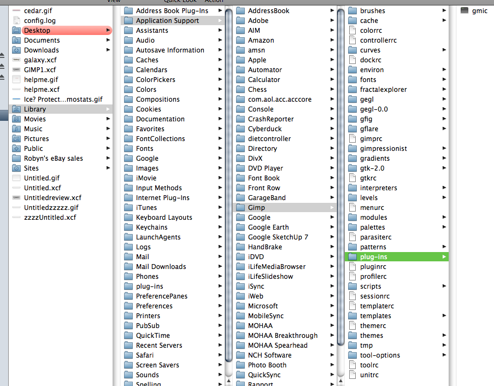Select the Untitledzzzzz.gif file
The image size is (494, 386).
click(x=61, y=208)
